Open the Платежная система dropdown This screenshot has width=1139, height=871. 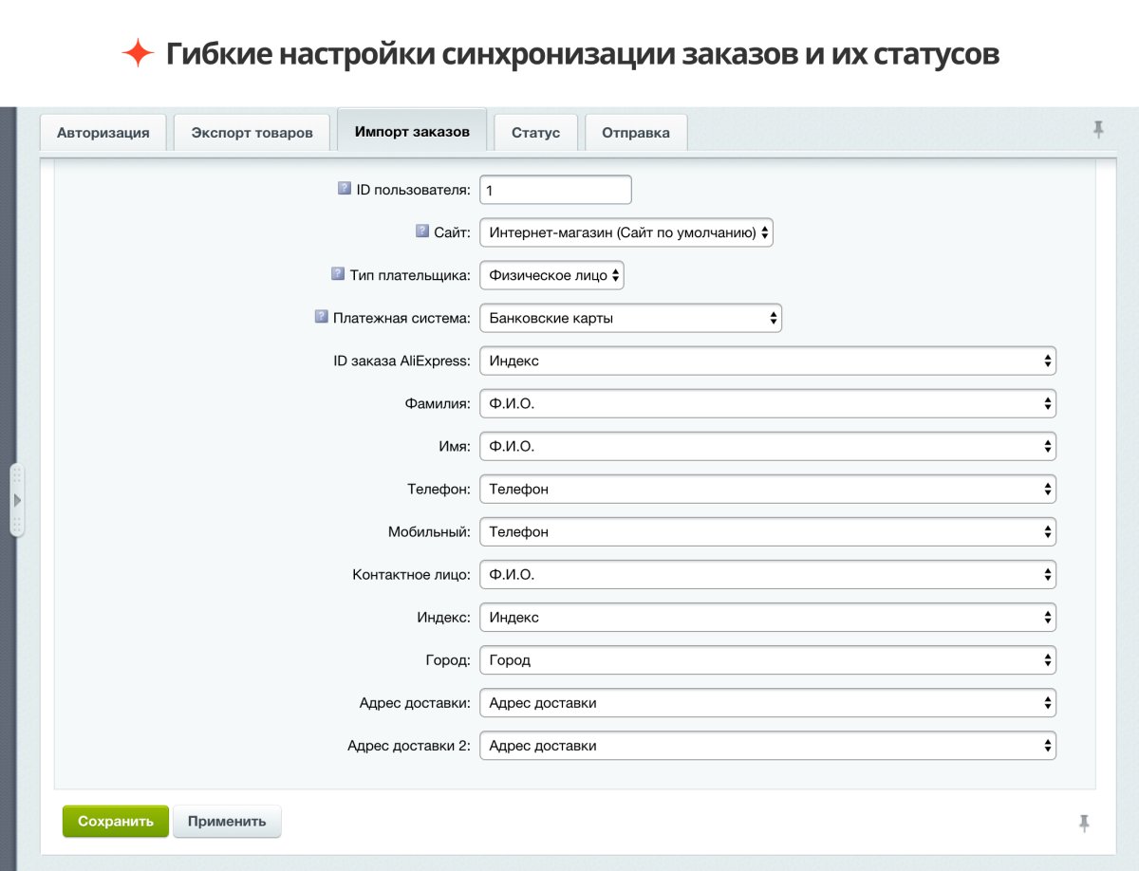[631, 318]
